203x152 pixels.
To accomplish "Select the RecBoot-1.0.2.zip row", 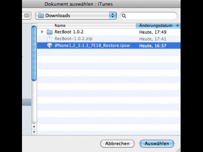I will [109, 39].
